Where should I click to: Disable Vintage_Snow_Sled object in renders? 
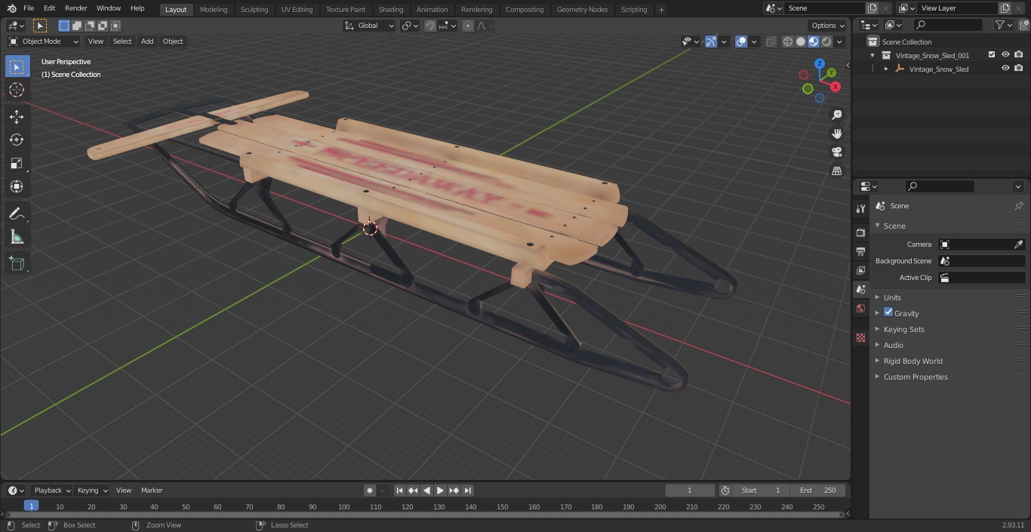[x=1019, y=69]
